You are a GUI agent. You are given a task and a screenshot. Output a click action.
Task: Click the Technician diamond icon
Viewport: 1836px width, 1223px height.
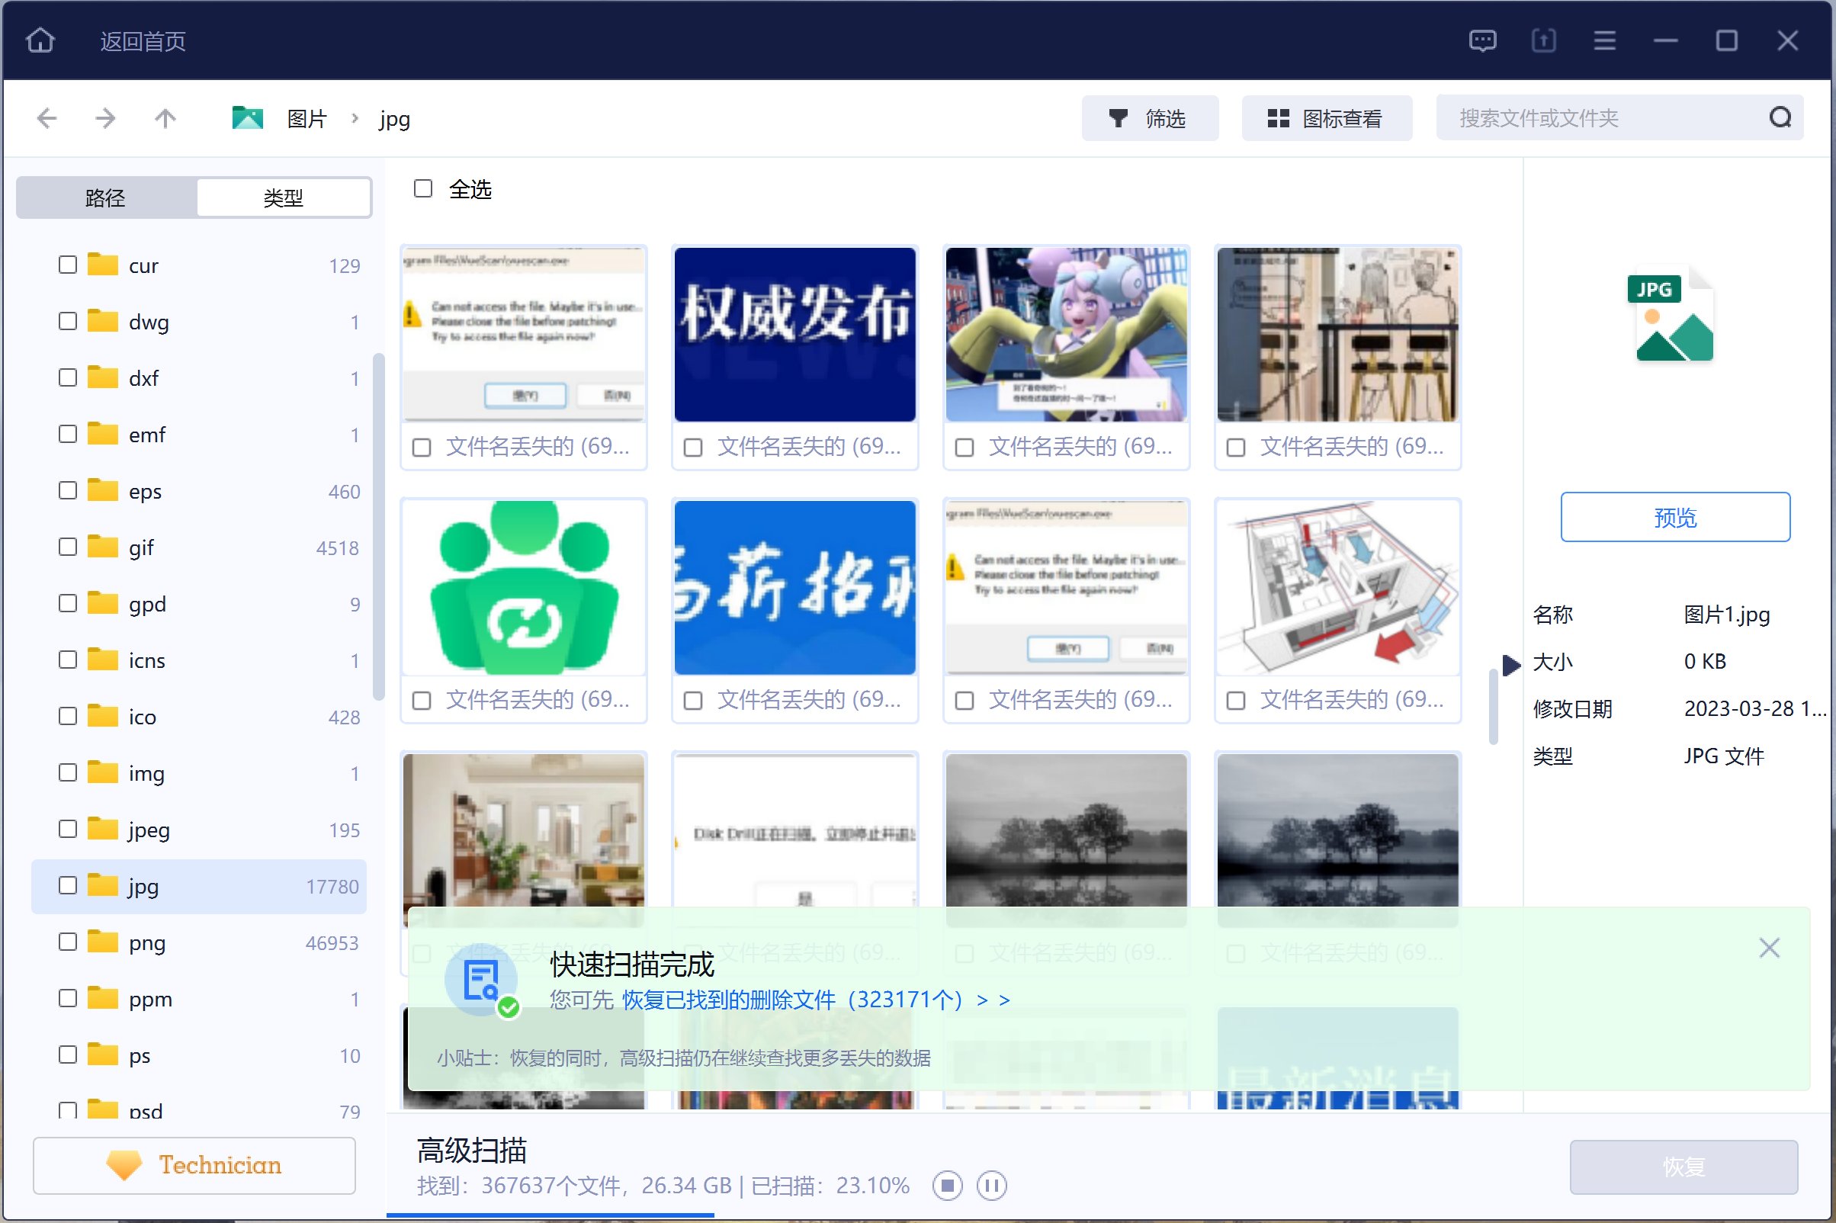pyautogui.click(x=124, y=1165)
